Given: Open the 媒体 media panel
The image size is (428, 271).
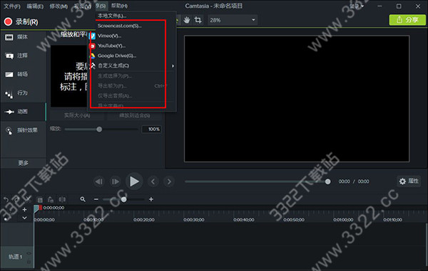Looking at the screenshot, I should [x=23, y=37].
